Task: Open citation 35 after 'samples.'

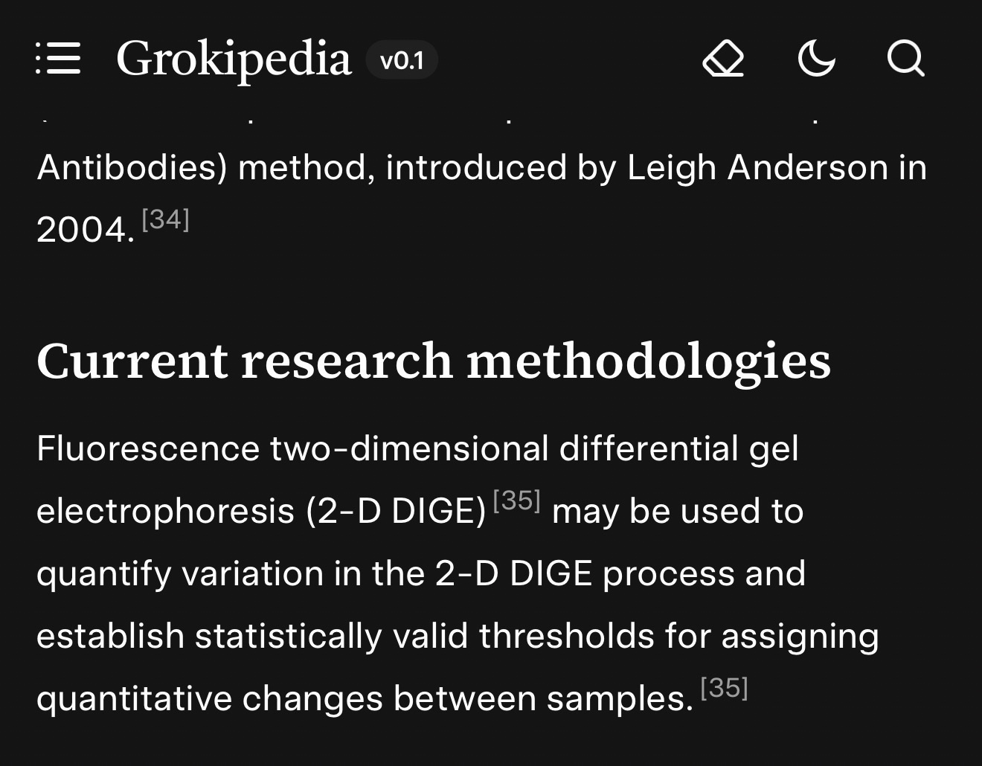Action: 724,688
